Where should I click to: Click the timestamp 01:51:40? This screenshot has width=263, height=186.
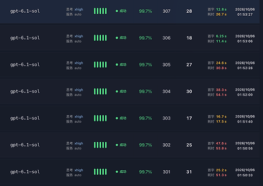pyautogui.click(x=245, y=121)
